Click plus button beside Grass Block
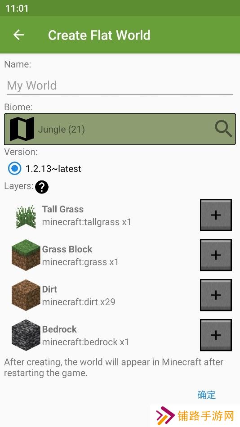 point(216,255)
